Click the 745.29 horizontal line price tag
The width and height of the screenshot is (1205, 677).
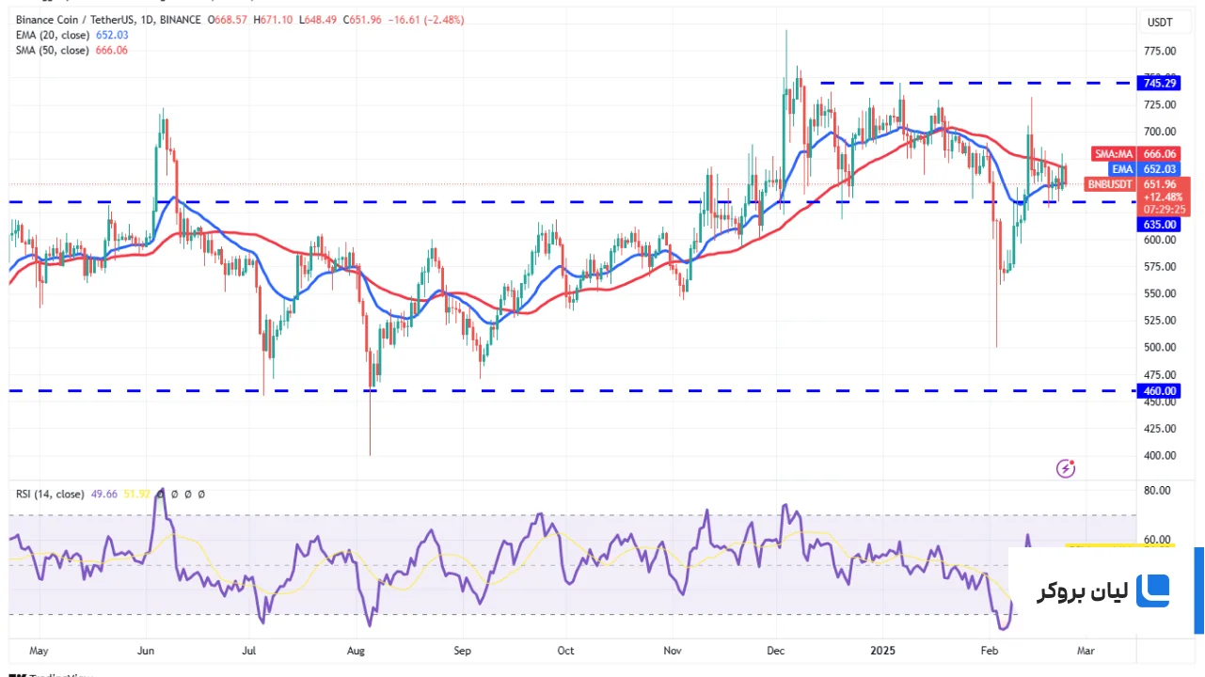1159,83
